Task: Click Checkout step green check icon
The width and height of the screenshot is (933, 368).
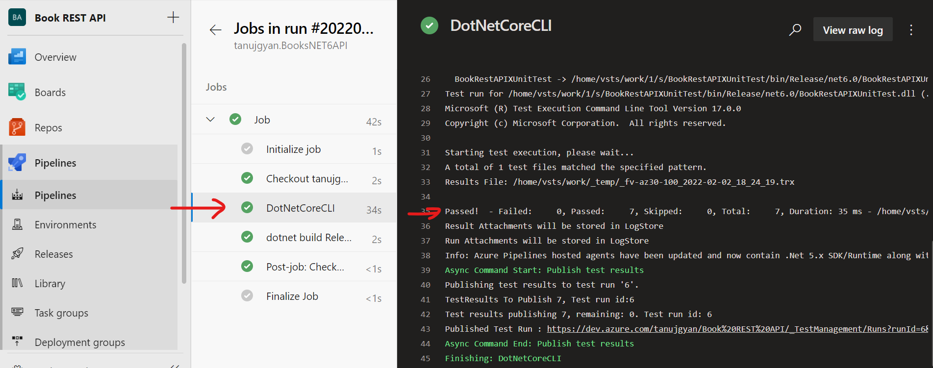Action: click(247, 178)
